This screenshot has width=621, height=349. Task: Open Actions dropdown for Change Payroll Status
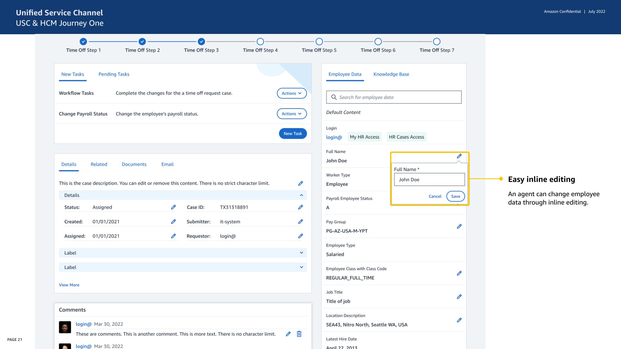click(291, 114)
